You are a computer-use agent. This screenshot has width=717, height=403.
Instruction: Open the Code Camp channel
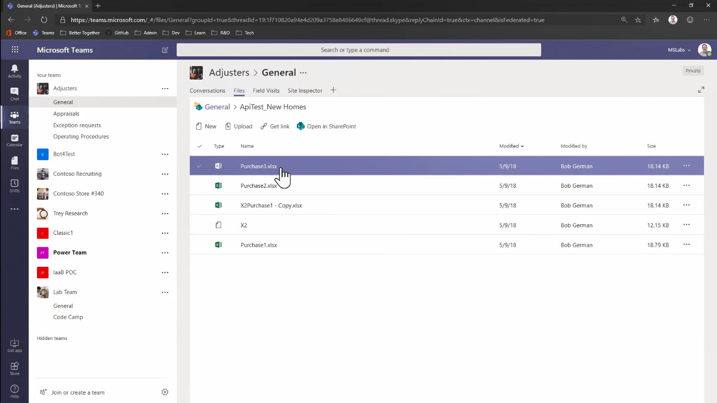pyautogui.click(x=68, y=317)
